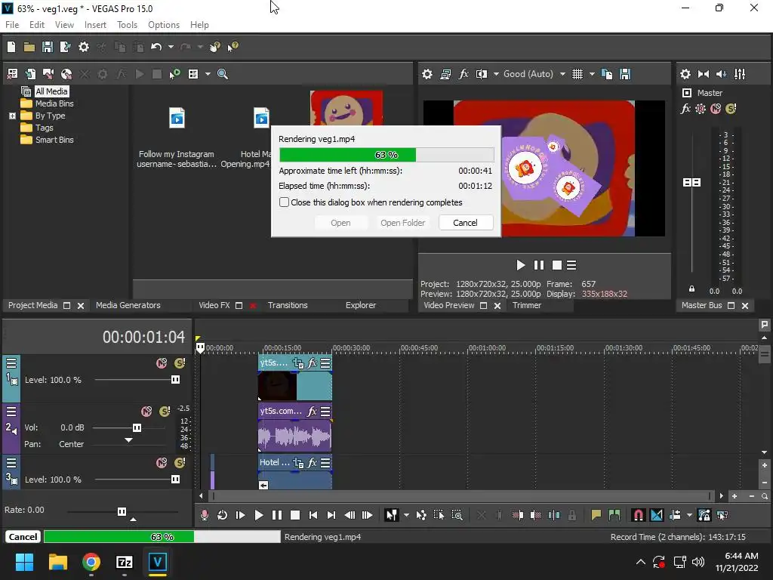Open the Insert menu

pyautogui.click(x=95, y=25)
